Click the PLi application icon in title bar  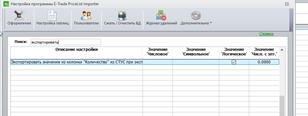[x=6, y=4]
